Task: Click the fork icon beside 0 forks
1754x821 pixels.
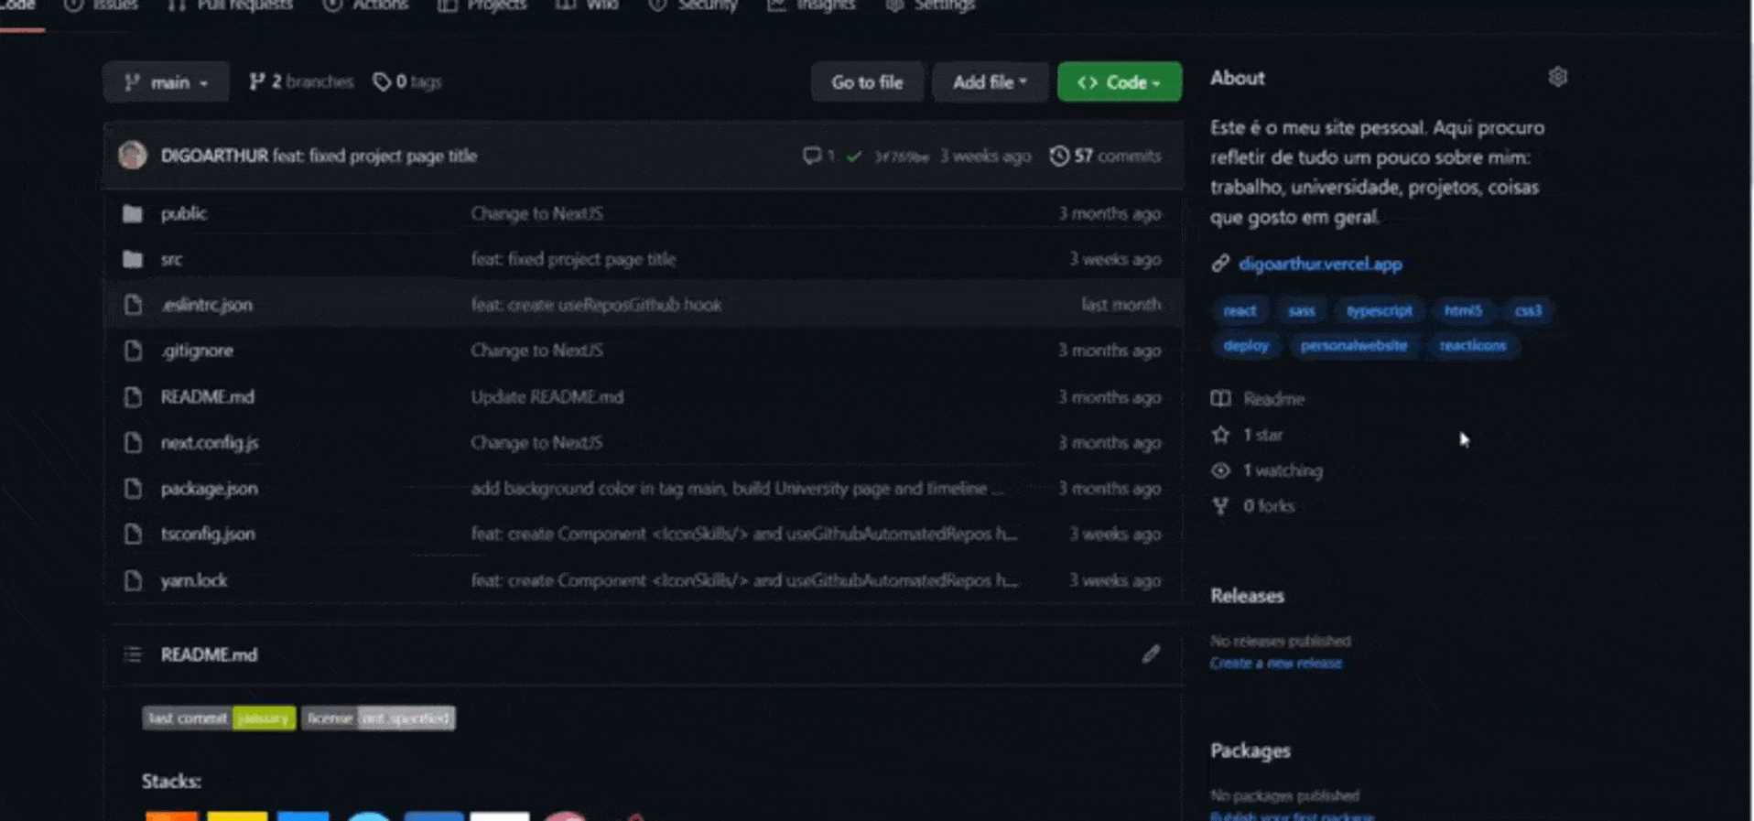Action: [1220, 506]
